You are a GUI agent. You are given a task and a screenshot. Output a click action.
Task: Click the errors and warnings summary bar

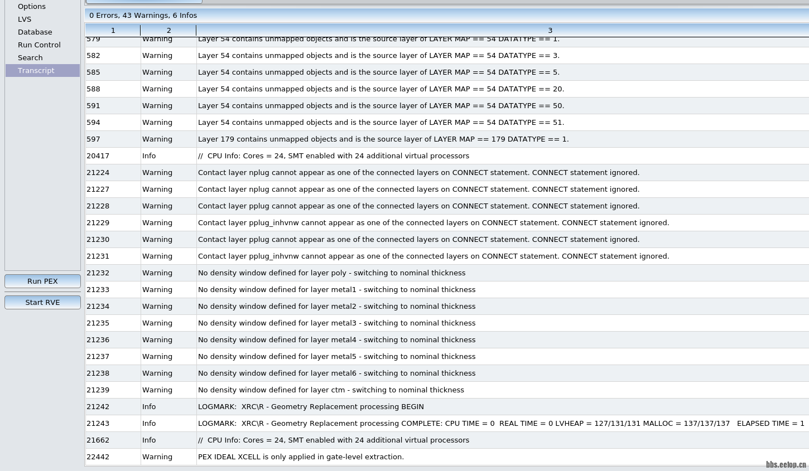pyautogui.click(x=446, y=16)
